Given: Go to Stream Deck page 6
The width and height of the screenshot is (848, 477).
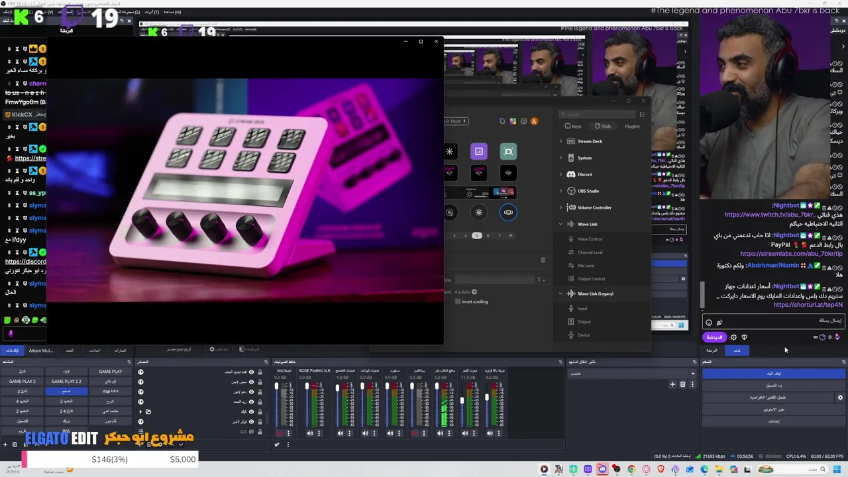Looking at the screenshot, I should (x=488, y=235).
